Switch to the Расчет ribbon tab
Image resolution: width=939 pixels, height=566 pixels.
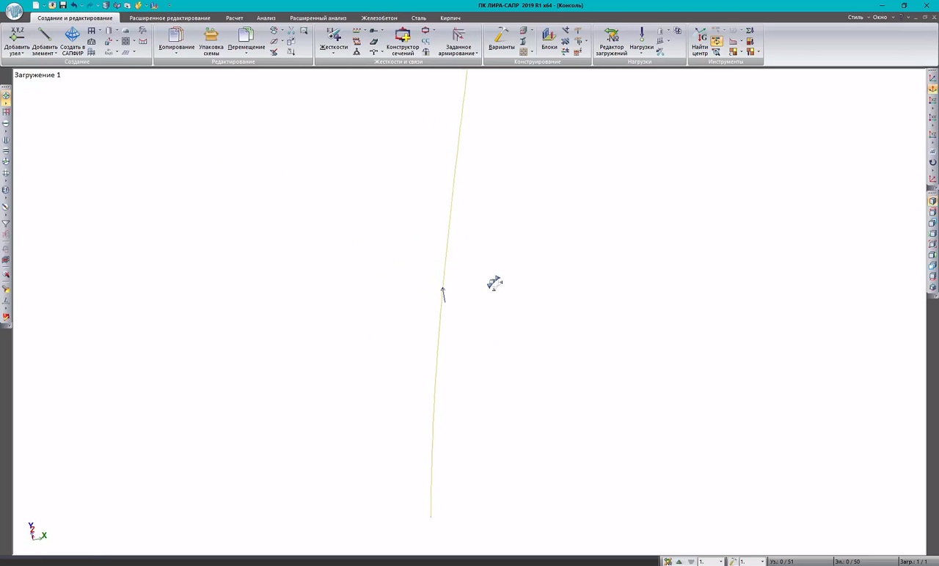point(234,18)
